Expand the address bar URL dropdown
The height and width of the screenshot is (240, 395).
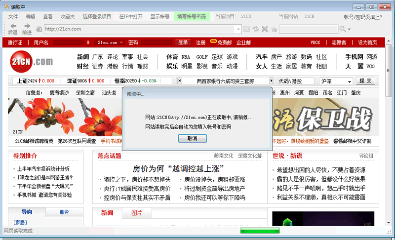(x=238, y=29)
